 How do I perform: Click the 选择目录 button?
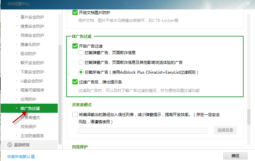[225, 130]
